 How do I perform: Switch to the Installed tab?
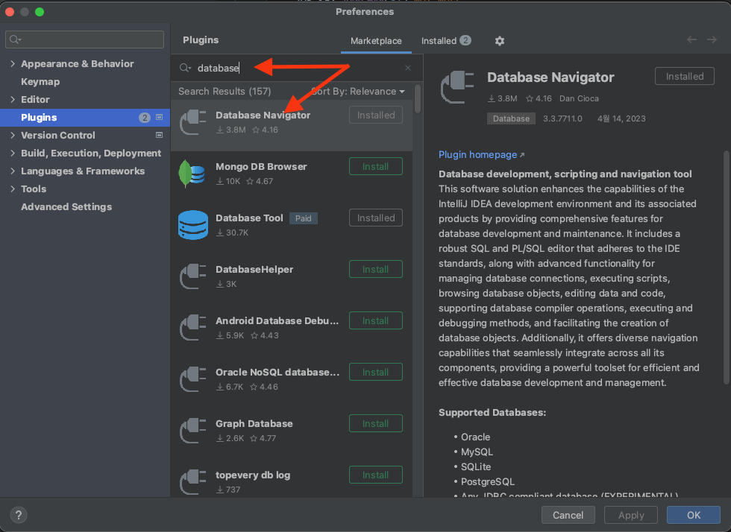tap(446, 40)
